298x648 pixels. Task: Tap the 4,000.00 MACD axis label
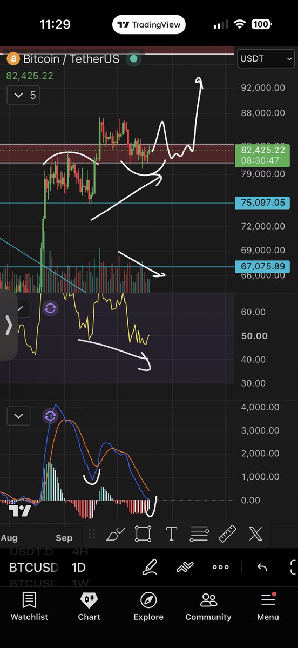pos(260,407)
